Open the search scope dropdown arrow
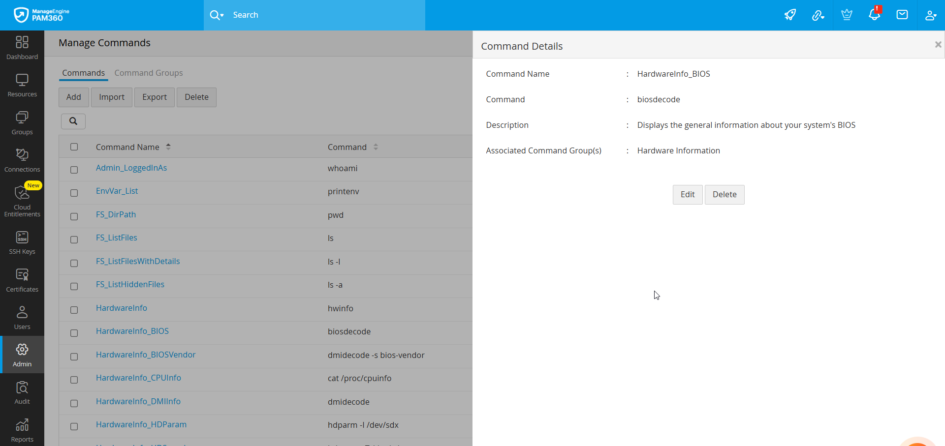The height and width of the screenshot is (446, 945). [x=222, y=15]
